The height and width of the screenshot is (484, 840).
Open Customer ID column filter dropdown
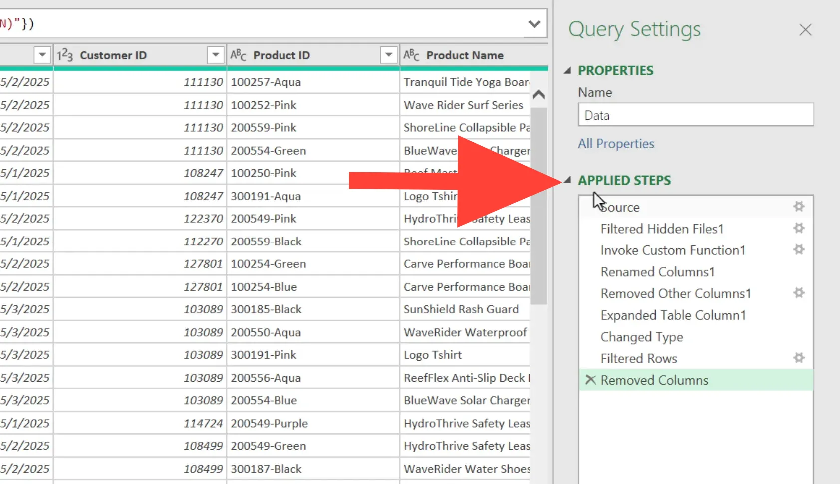[x=216, y=55]
